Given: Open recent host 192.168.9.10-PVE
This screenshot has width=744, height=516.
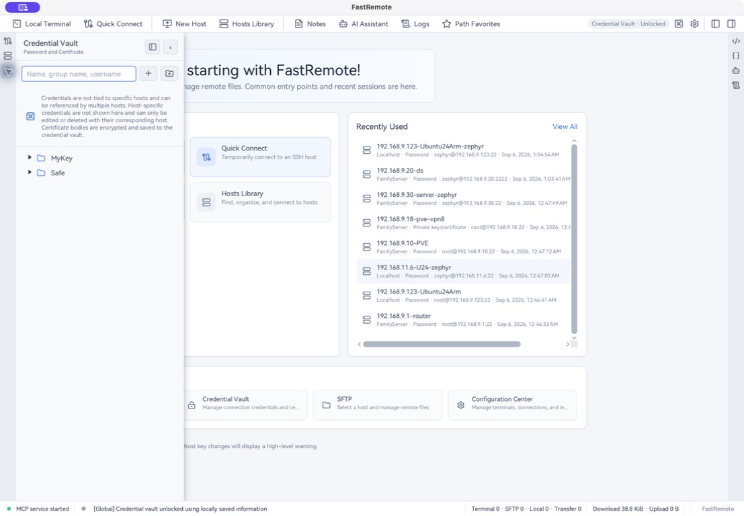Looking at the screenshot, I should 463,247.
